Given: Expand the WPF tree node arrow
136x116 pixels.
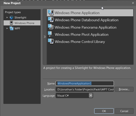Looking at the screenshot, I should pyautogui.click(x=7, y=28).
